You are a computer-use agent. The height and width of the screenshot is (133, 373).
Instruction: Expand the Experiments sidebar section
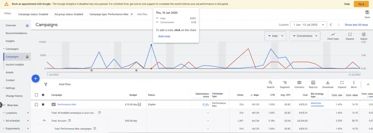4,129
